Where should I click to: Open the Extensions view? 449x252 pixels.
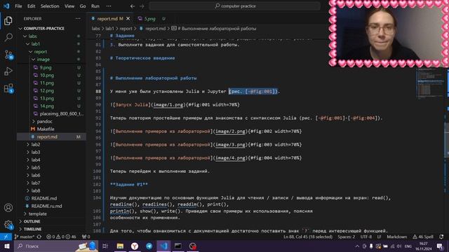[x=8, y=88]
